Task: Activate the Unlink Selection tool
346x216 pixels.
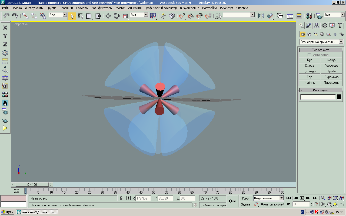Action: tap(34, 16)
